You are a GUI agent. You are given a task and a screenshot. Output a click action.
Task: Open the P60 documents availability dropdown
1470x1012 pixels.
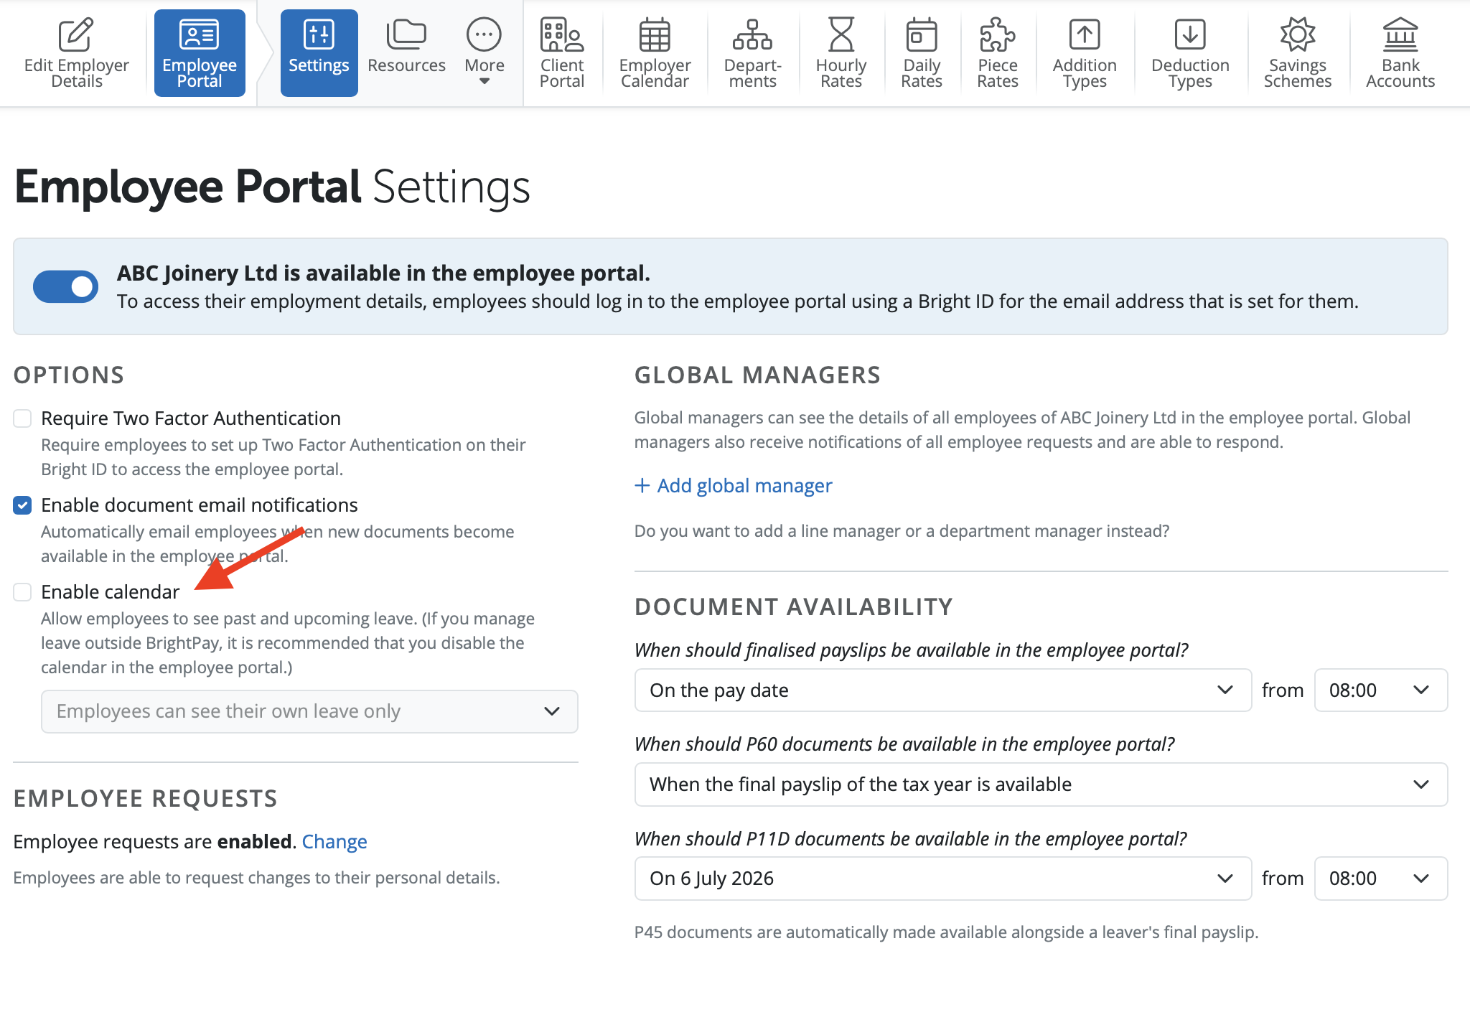(x=1040, y=784)
